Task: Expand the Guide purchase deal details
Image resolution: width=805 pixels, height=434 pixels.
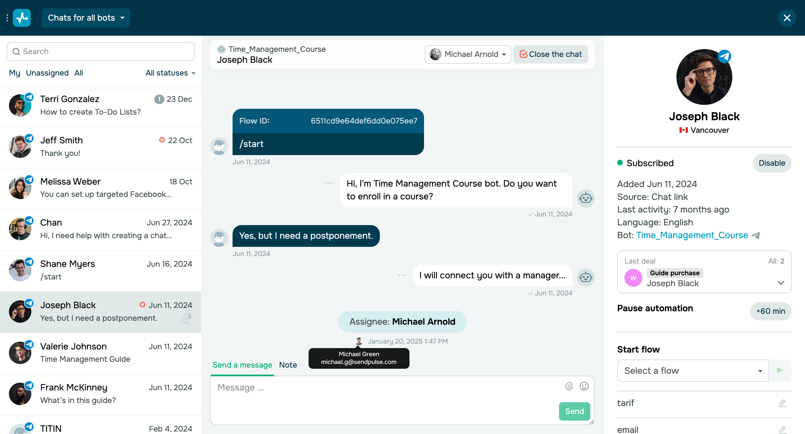Action: coord(781,283)
